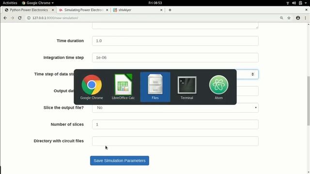The image size is (310, 174).
Task: Click the Integration time step field
Action: point(175,58)
